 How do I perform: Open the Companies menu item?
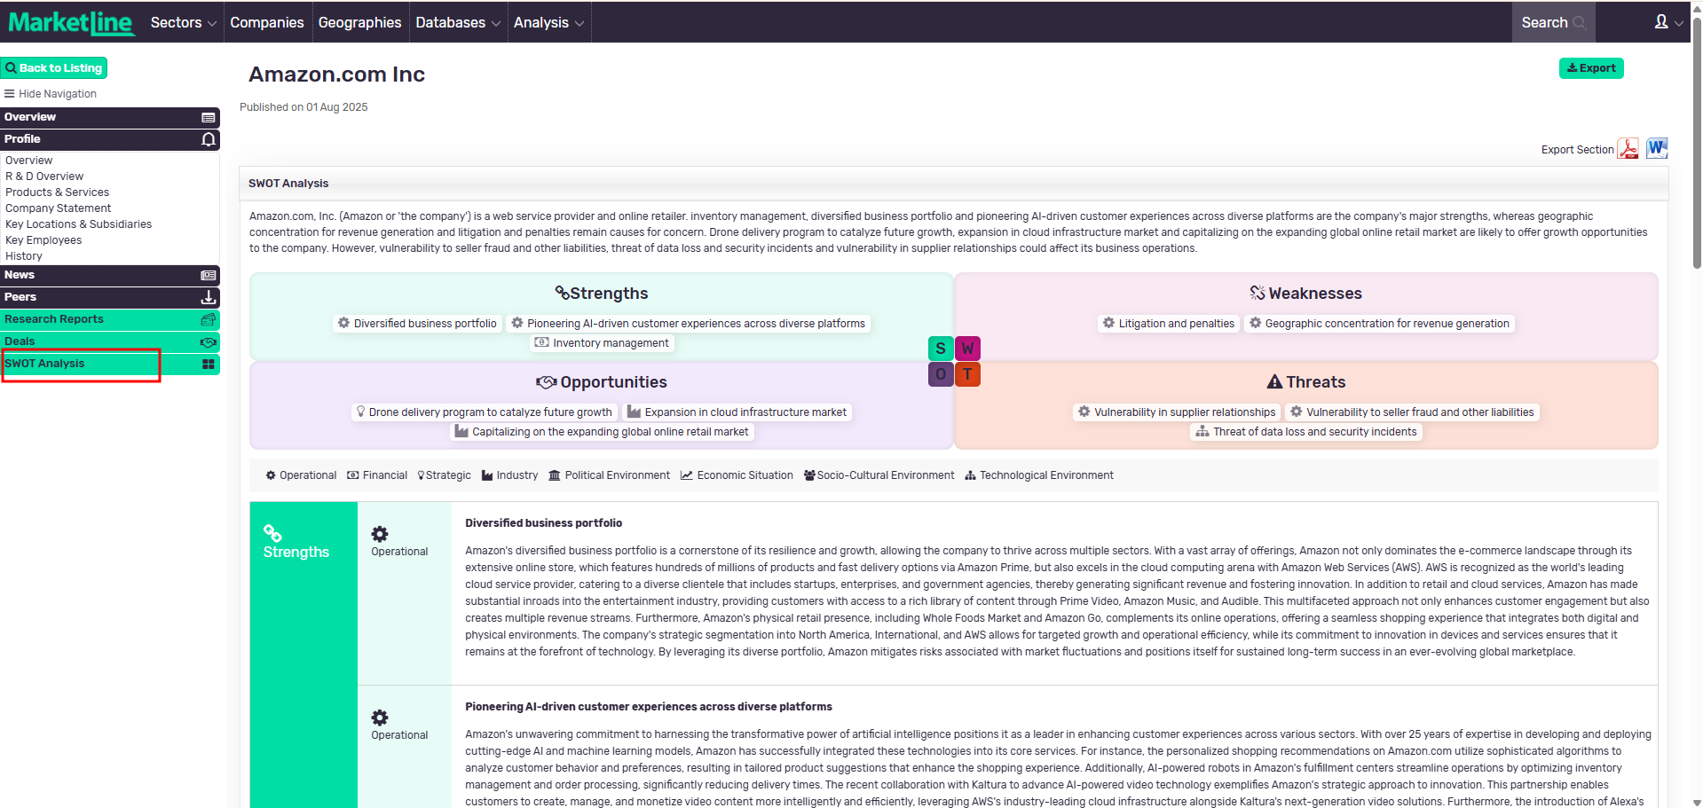(x=266, y=23)
